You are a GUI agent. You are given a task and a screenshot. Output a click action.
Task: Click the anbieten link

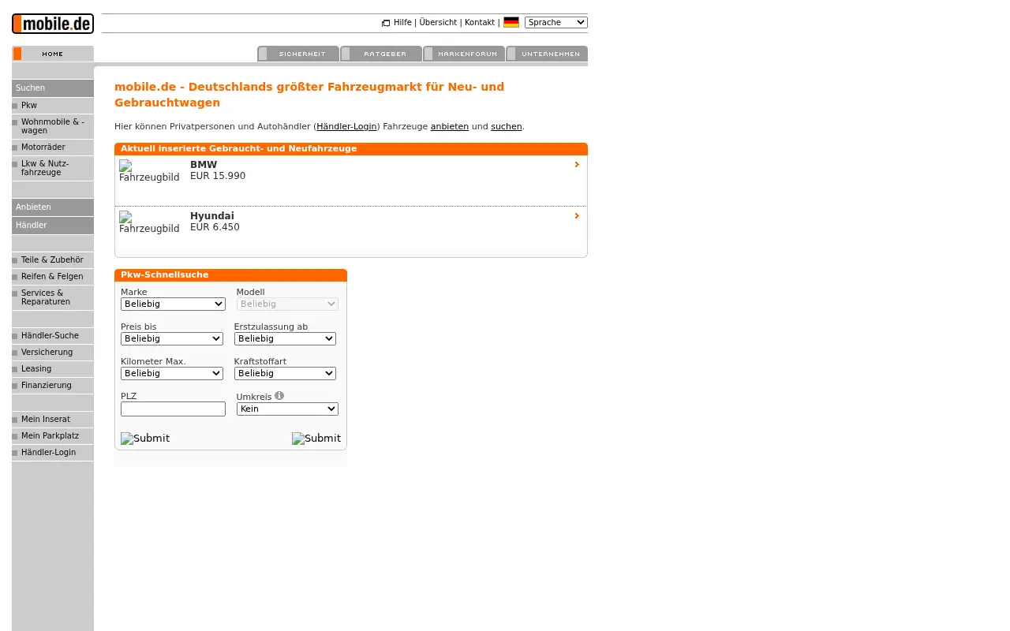coord(450,126)
